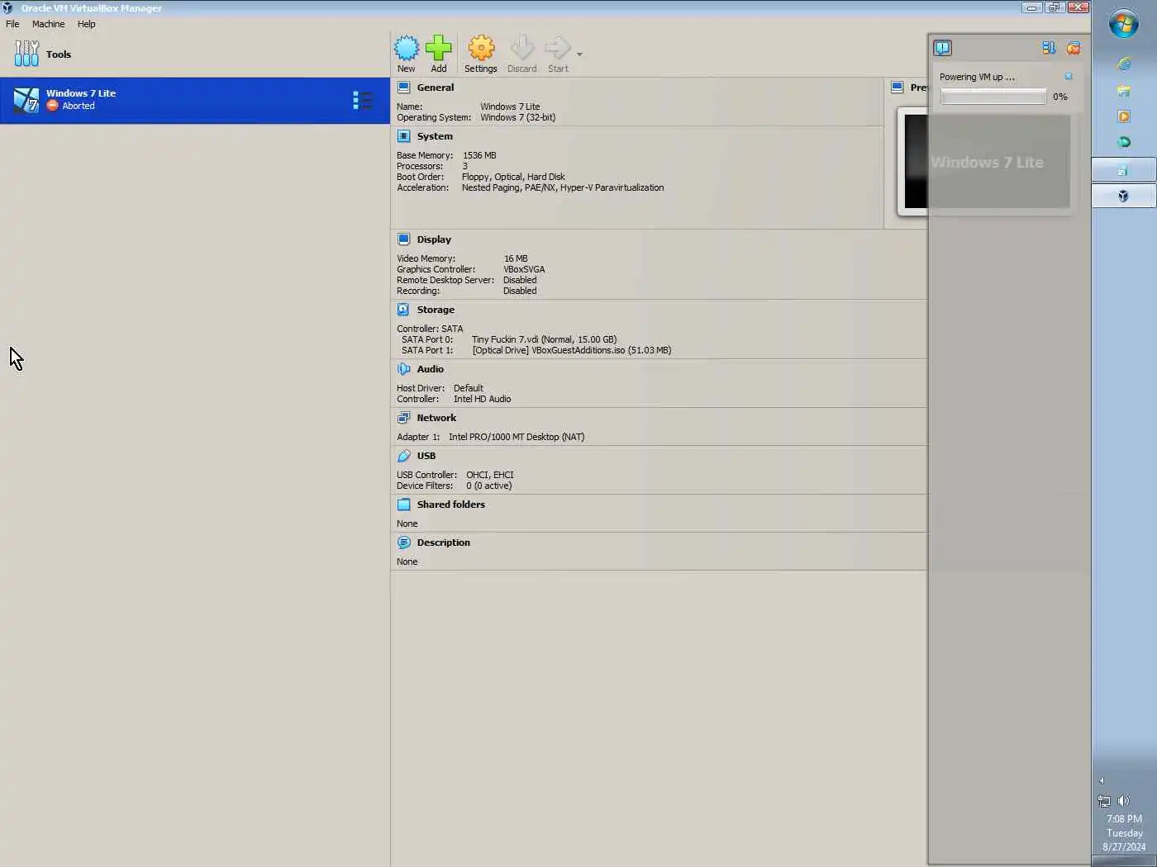
Task: Open the Machine menu
Action: pos(48,24)
